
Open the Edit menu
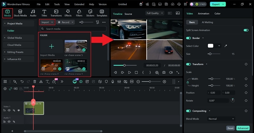(x=47, y=4)
